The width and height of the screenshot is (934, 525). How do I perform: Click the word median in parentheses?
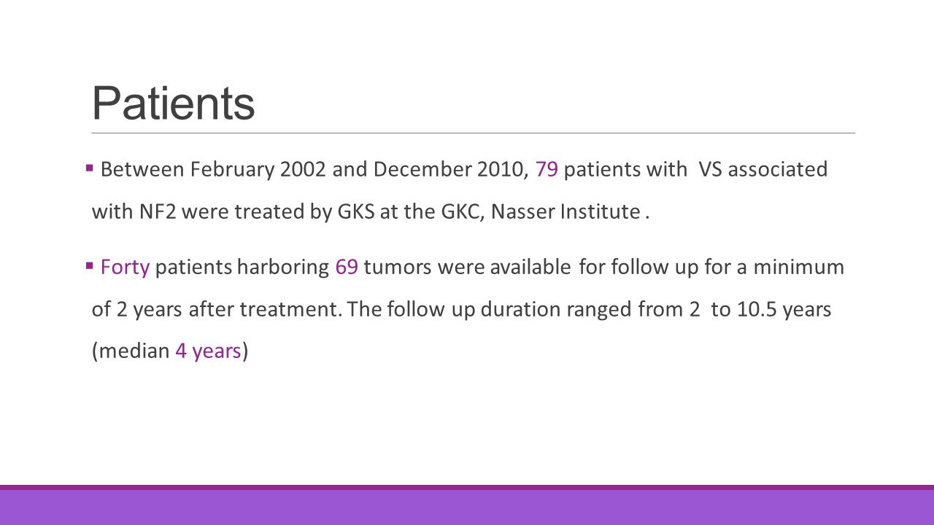point(135,351)
